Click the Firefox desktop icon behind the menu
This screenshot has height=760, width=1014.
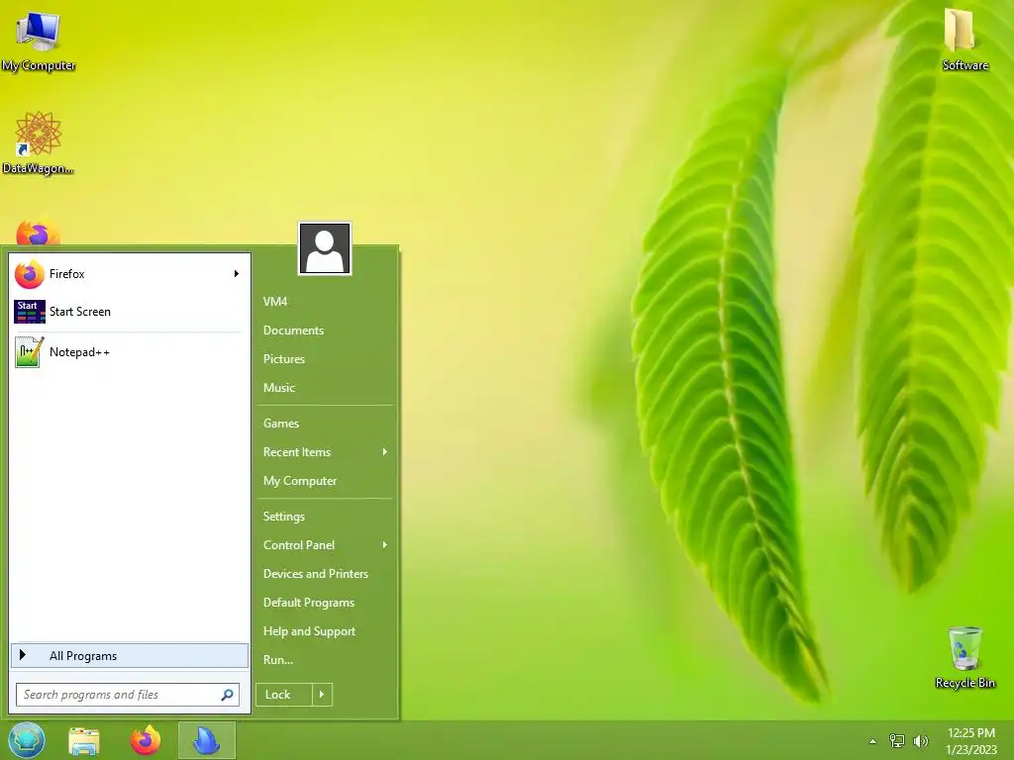click(x=38, y=233)
